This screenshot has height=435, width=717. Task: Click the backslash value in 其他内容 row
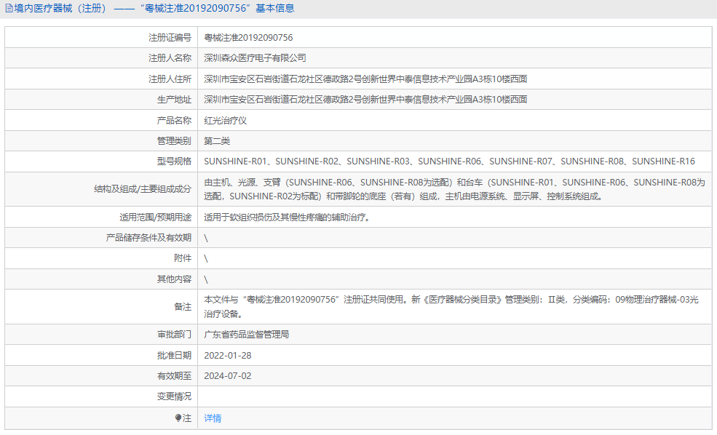[206, 279]
